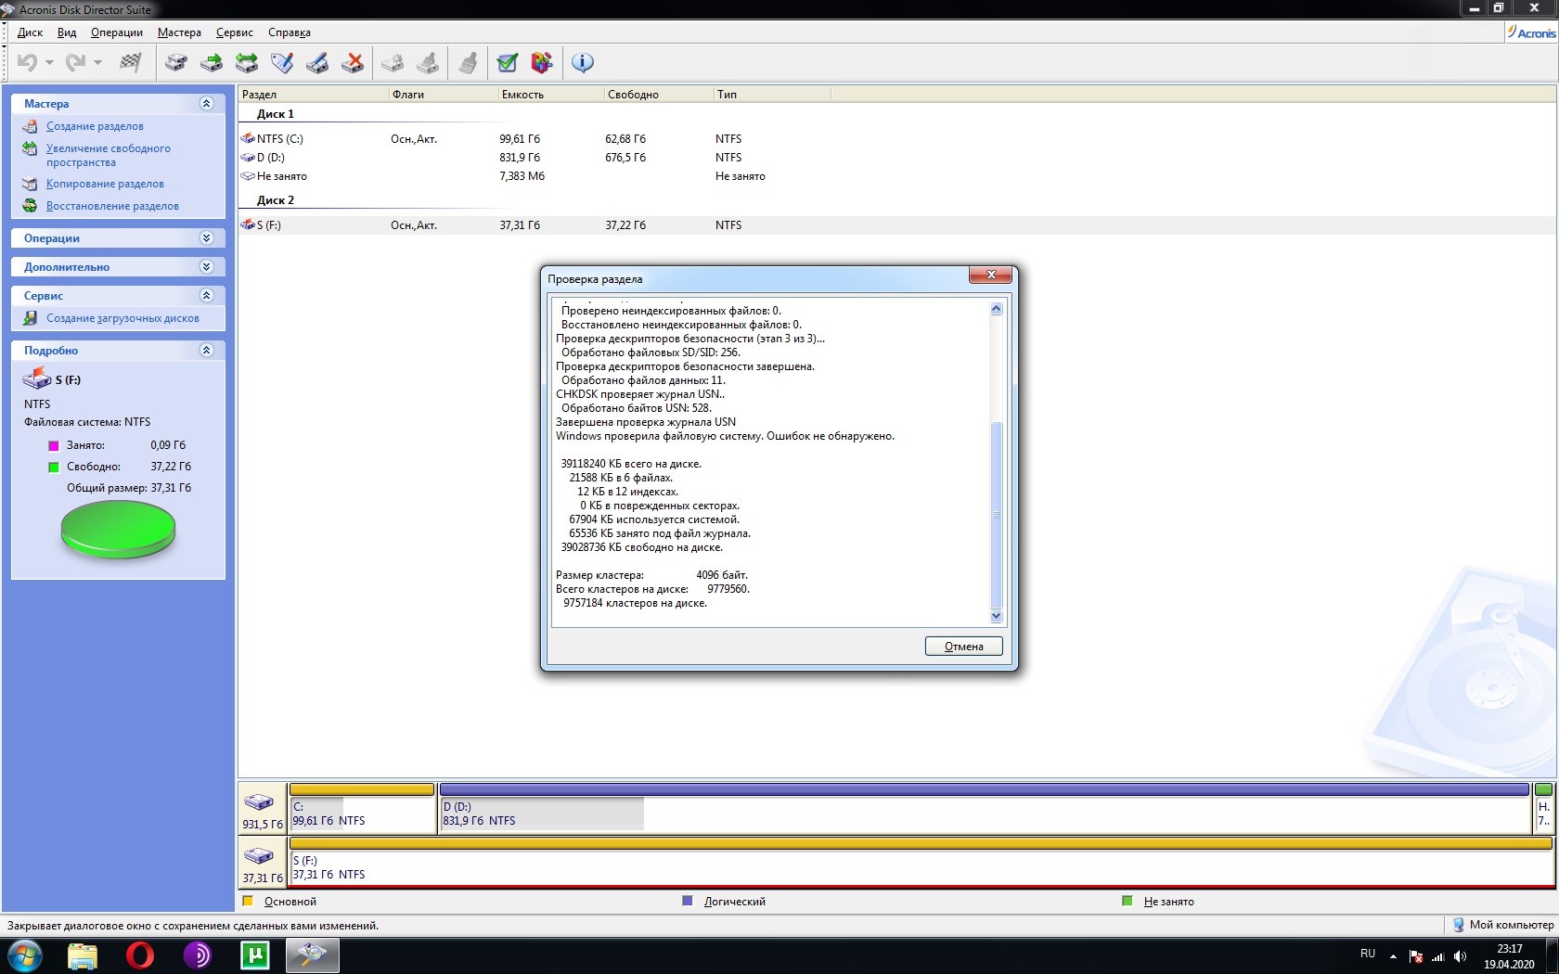This screenshot has height=974, width=1559.
Task: Click the log scrollbar down arrow
Action: (x=996, y=616)
